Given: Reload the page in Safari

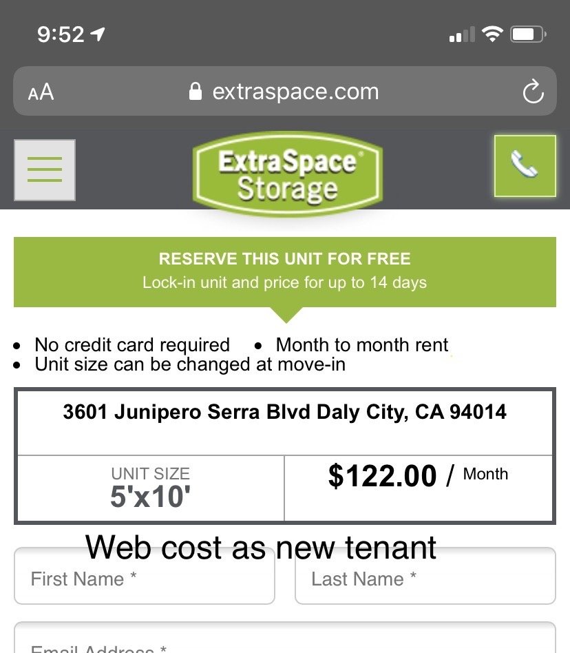Looking at the screenshot, I should 533,92.
